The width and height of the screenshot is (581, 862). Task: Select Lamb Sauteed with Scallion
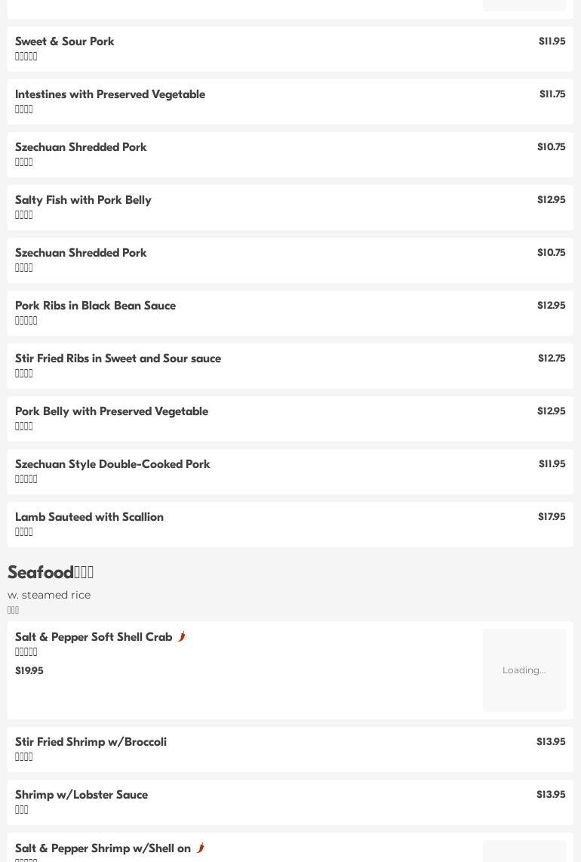[89, 517]
